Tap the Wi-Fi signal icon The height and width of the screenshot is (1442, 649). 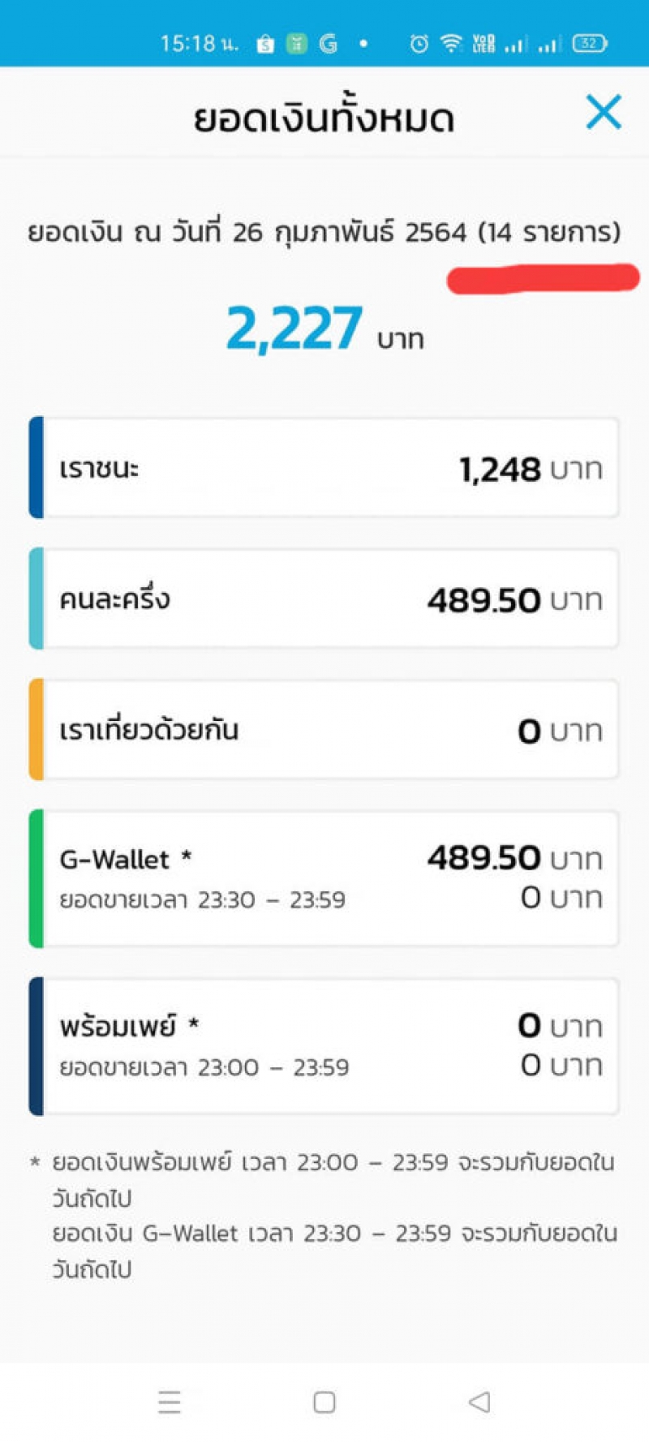pos(451,44)
